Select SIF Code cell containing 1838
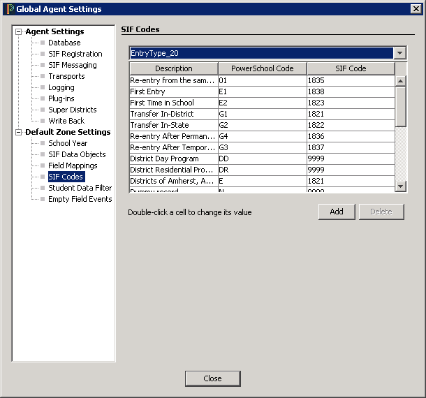The width and height of the screenshot is (426, 398). 350,91
